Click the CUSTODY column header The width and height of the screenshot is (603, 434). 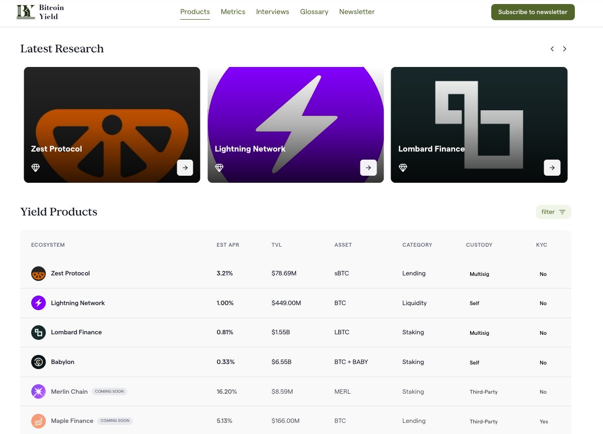click(x=479, y=245)
